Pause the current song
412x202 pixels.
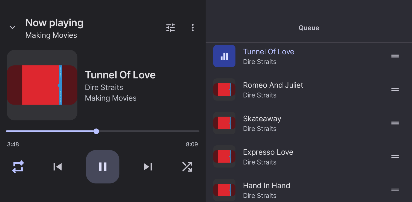click(x=103, y=167)
